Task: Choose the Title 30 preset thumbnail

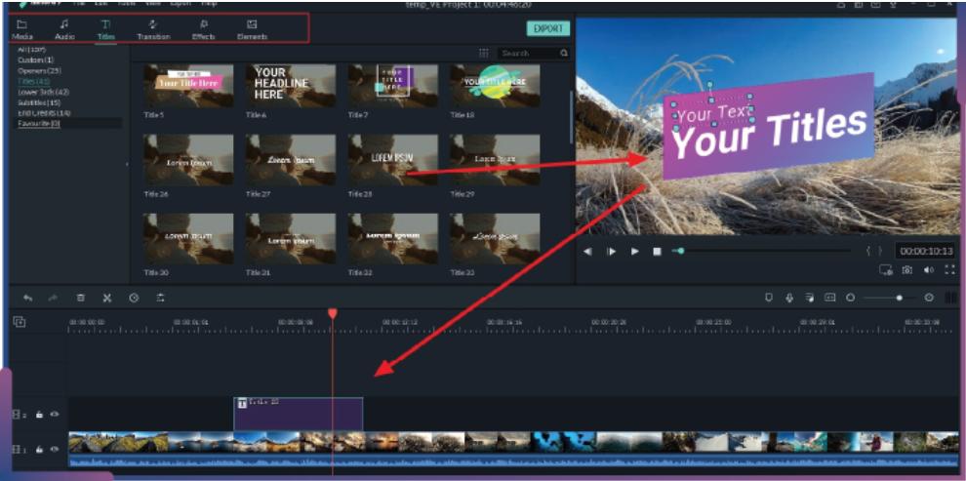Action: coord(188,239)
